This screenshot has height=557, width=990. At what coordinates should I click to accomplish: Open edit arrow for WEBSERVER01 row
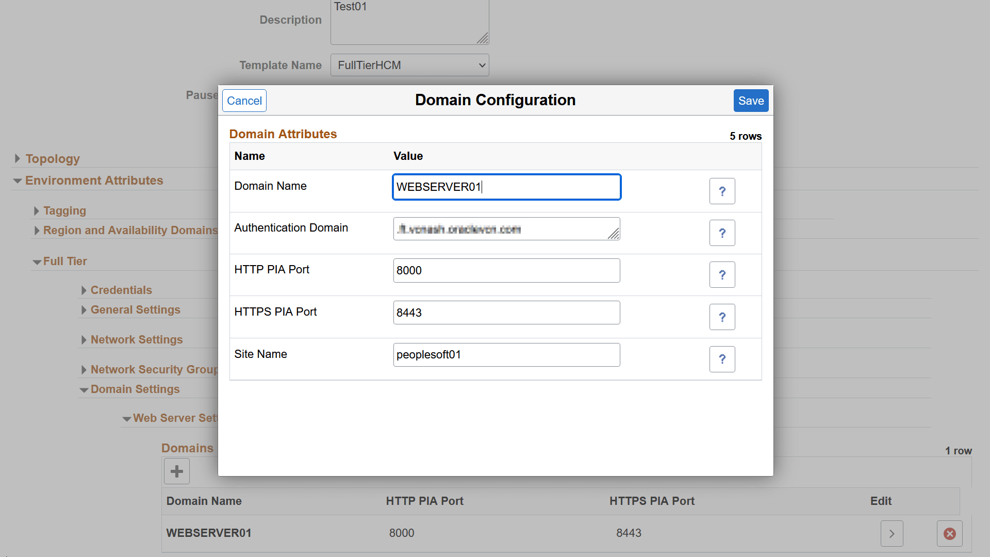[x=892, y=534]
